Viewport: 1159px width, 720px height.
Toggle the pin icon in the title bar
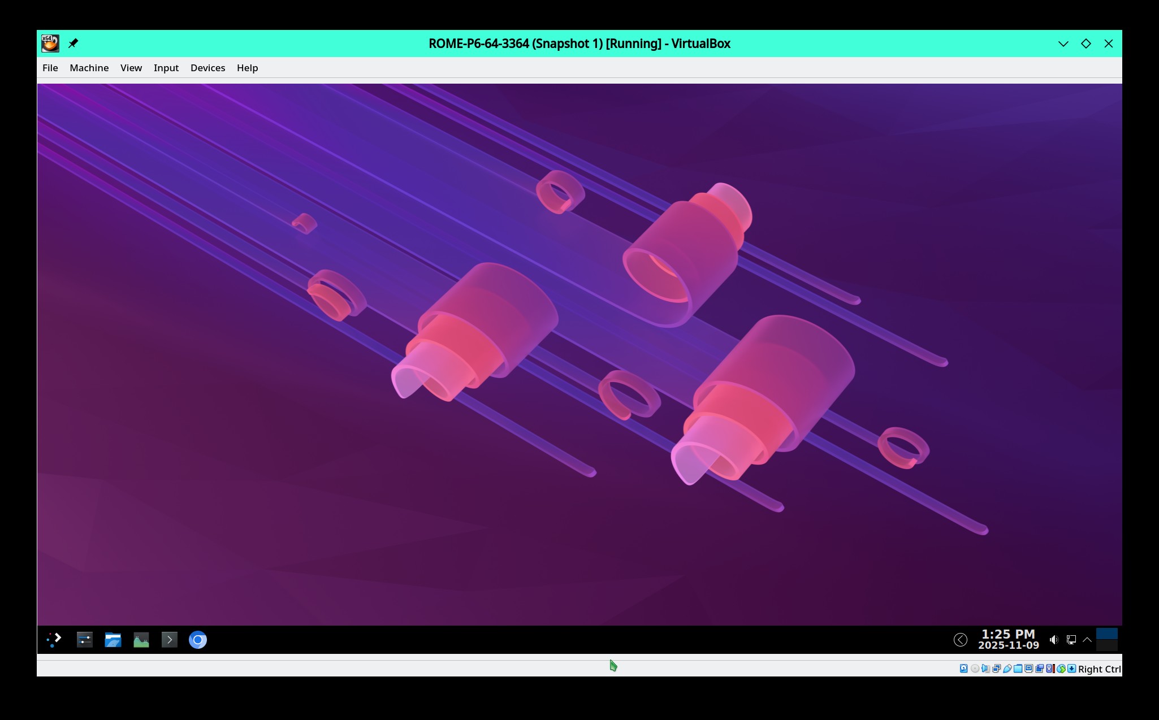tap(73, 44)
